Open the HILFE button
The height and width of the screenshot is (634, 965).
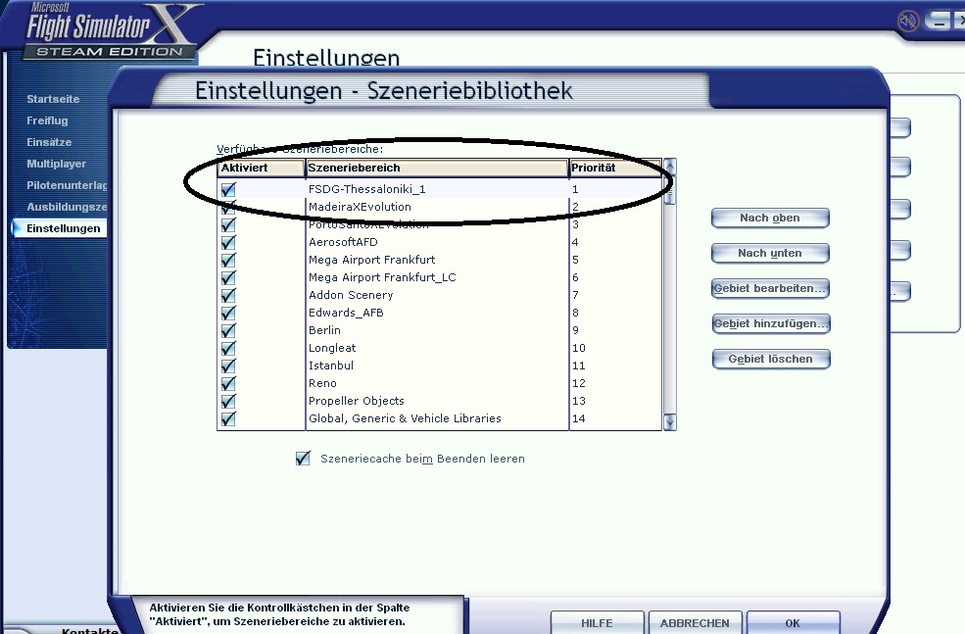[597, 622]
